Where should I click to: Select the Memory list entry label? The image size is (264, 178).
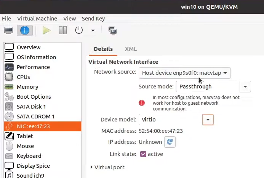coord(27,87)
